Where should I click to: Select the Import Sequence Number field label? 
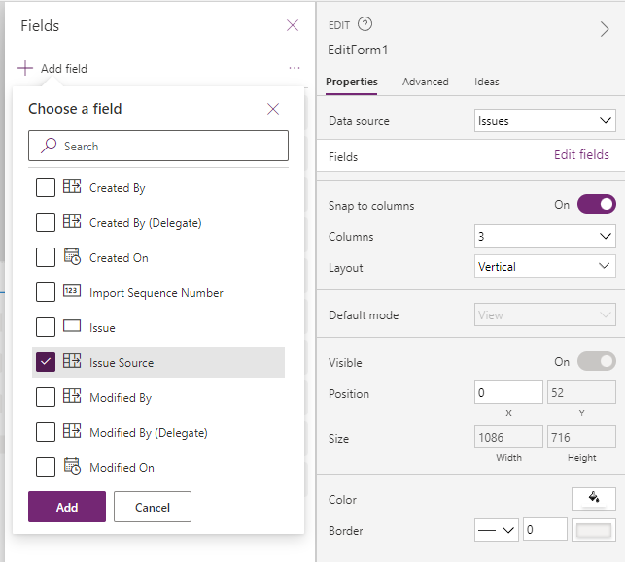156,293
